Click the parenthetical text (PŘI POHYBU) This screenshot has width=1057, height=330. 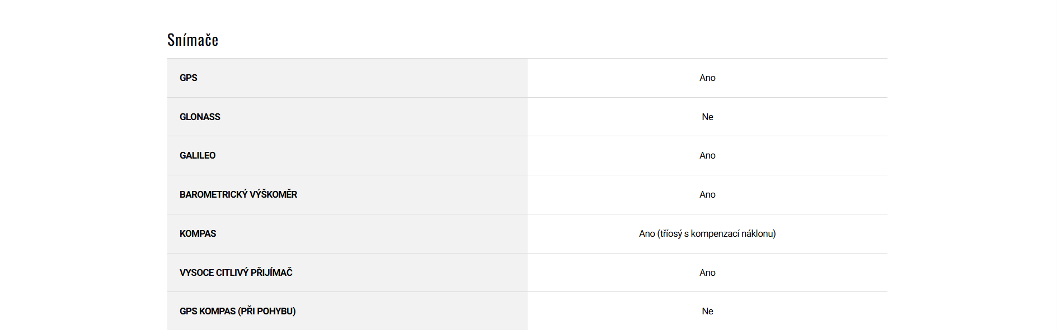pyautogui.click(x=267, y=312)
